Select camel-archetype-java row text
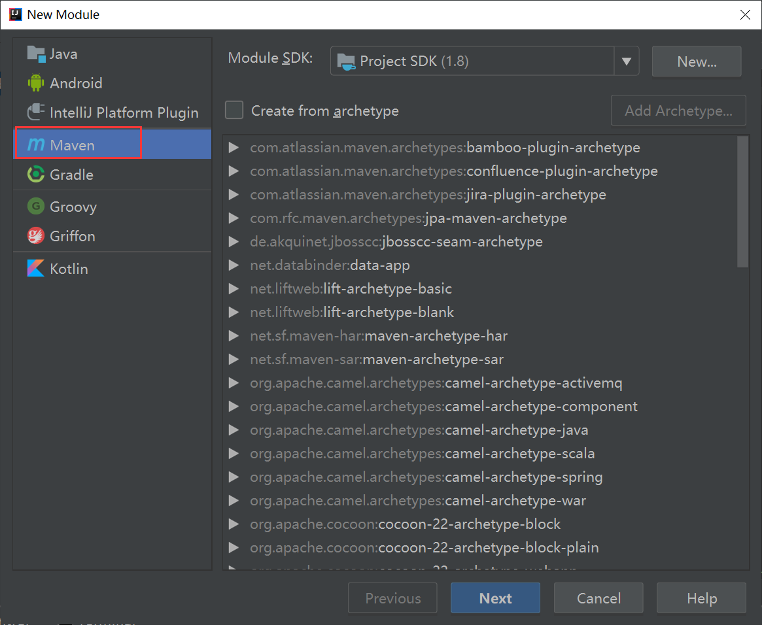 pos(419,430)
